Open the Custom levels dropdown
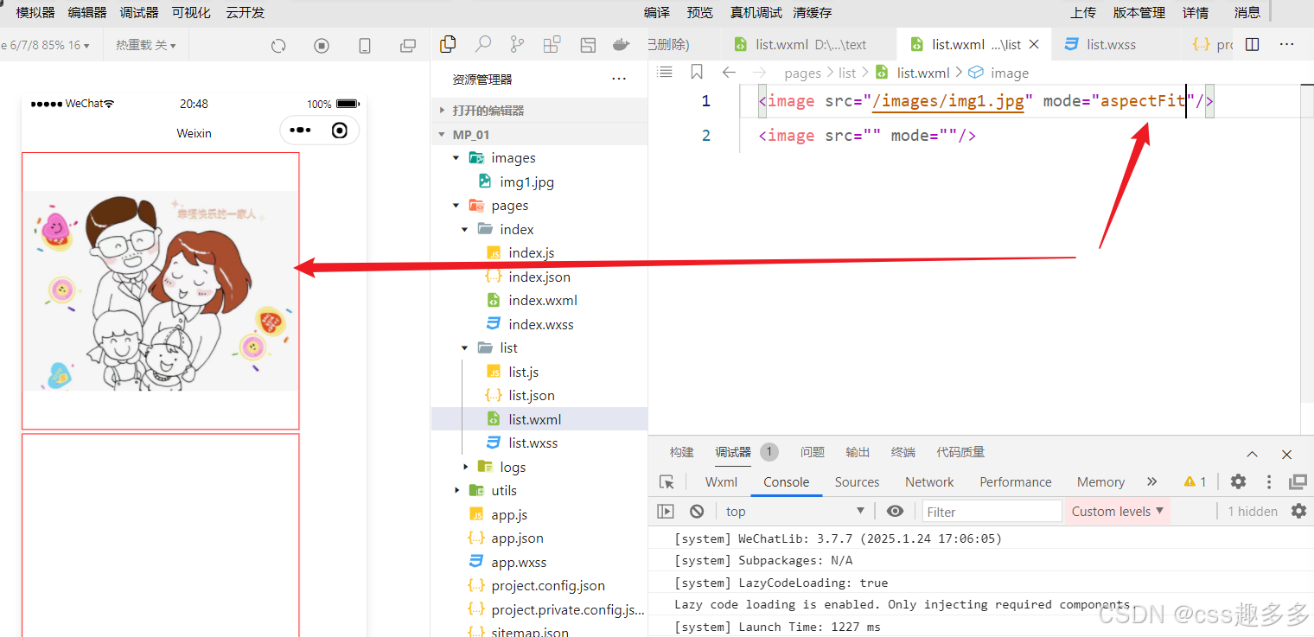 pos(1118,511)
